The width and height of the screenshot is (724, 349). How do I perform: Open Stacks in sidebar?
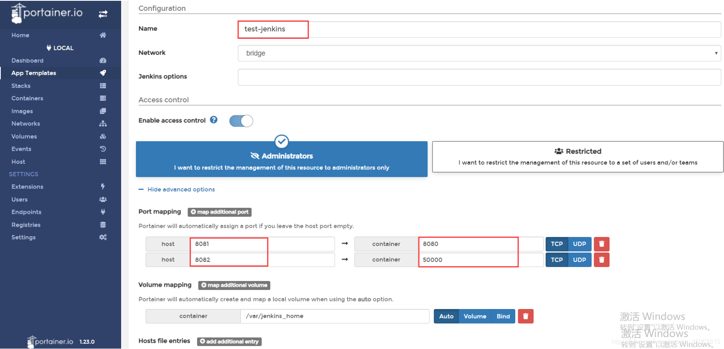pyautogui.click(x=21, y=86)
